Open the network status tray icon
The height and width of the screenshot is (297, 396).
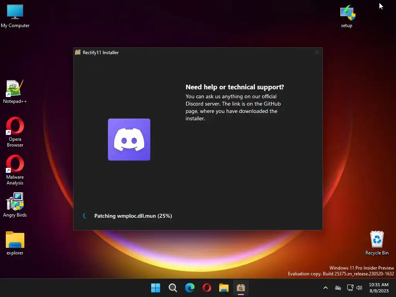click(350, 288)
